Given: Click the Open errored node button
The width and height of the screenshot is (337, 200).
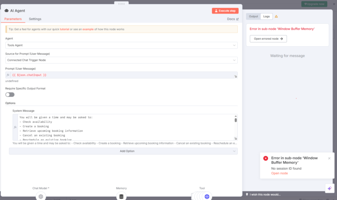Looking at the screenshot, I should pos(268,39).
